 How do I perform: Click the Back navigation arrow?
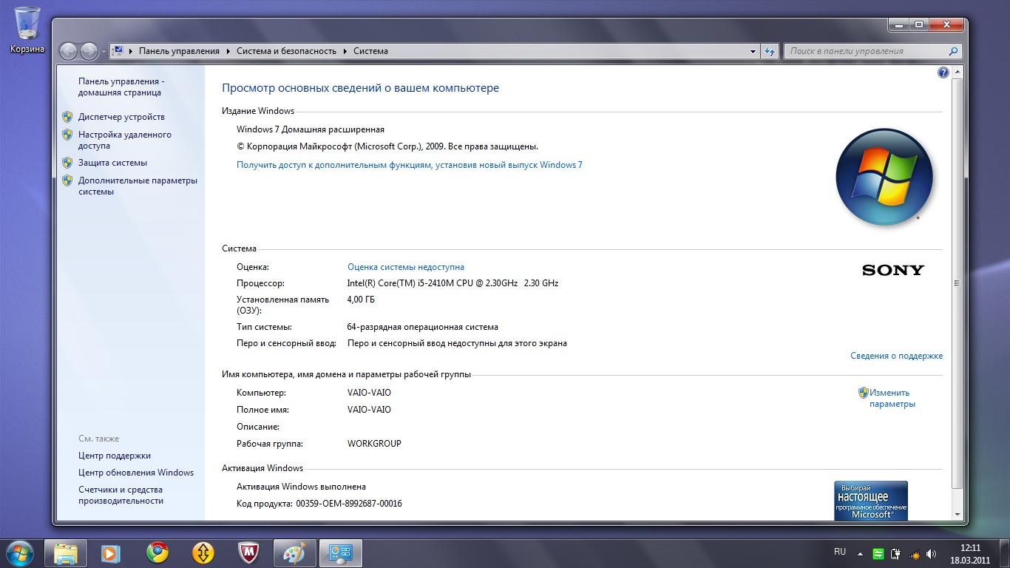click(69, 51)
